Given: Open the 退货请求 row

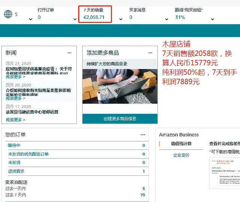Looking at the screenshot, I should pos(16,171).
